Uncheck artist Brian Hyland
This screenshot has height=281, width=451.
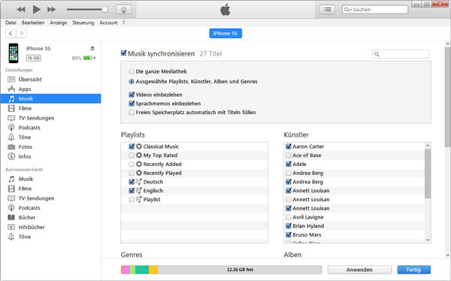289,226
